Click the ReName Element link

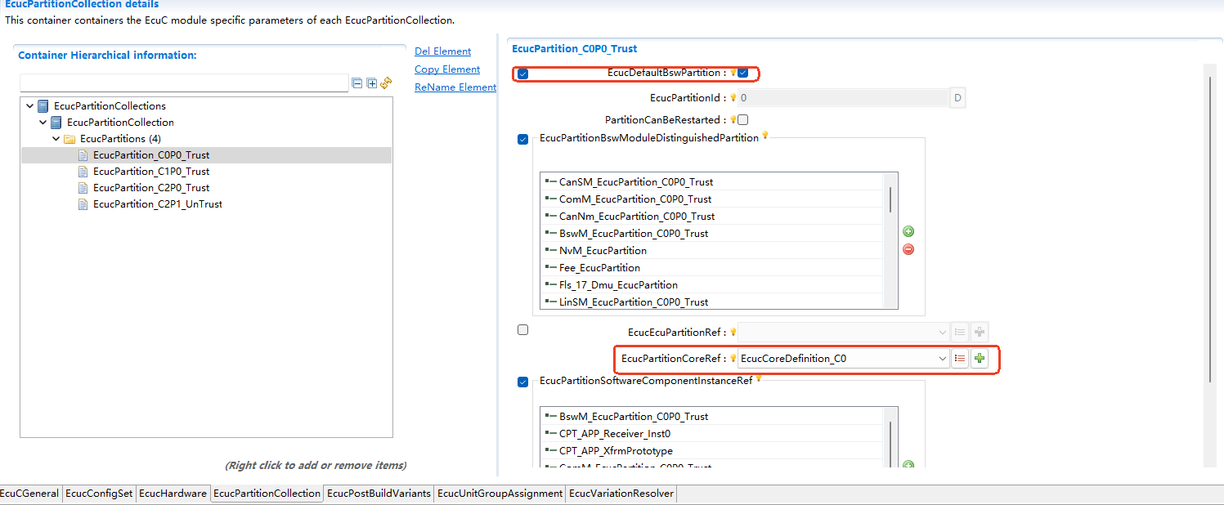tap(455, 87)
